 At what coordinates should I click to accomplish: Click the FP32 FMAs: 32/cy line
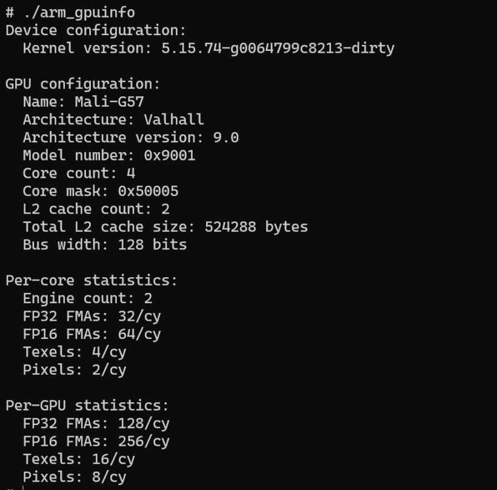(x=92, y=316)
